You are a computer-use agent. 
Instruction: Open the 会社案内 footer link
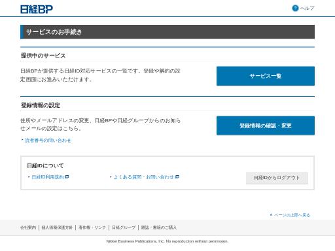point(28,227)
